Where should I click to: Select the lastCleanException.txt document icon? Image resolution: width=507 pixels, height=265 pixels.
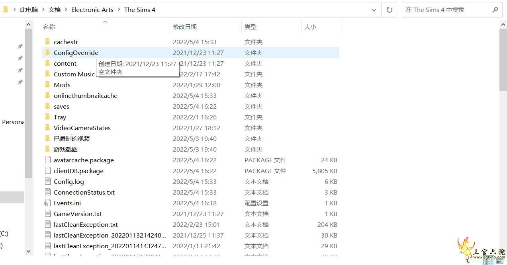point(48,224)
